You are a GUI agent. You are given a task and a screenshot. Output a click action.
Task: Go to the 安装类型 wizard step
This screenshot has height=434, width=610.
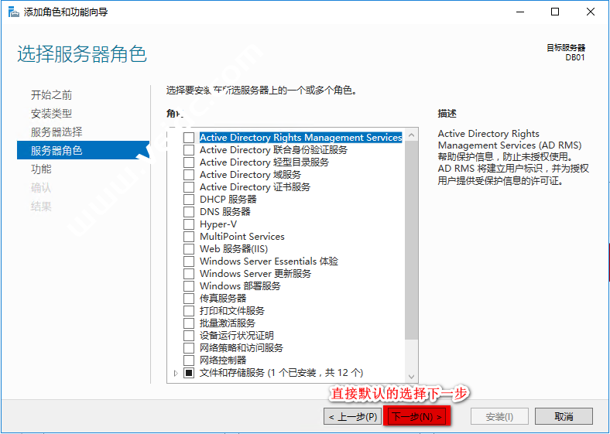pyautogui.click(x=51, y=114)
